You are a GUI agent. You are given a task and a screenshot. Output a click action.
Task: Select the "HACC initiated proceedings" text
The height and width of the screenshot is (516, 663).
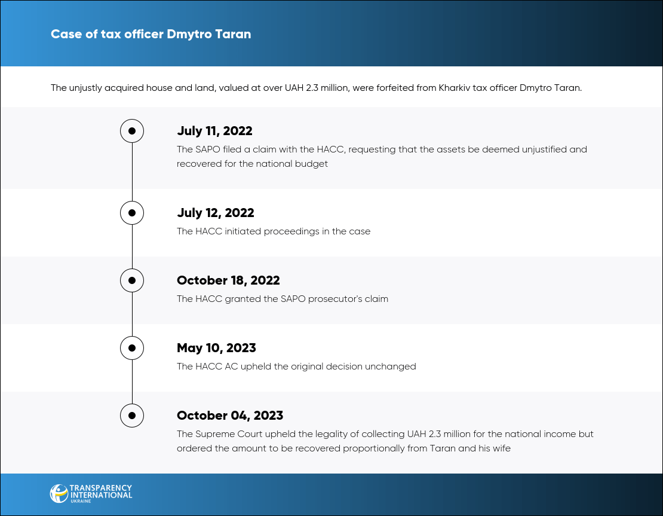[274, 231]
